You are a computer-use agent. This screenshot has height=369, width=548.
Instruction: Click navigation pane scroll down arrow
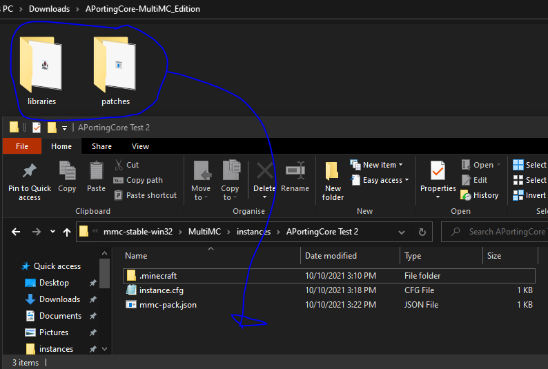pyautogui.click(x=104, y=349)
